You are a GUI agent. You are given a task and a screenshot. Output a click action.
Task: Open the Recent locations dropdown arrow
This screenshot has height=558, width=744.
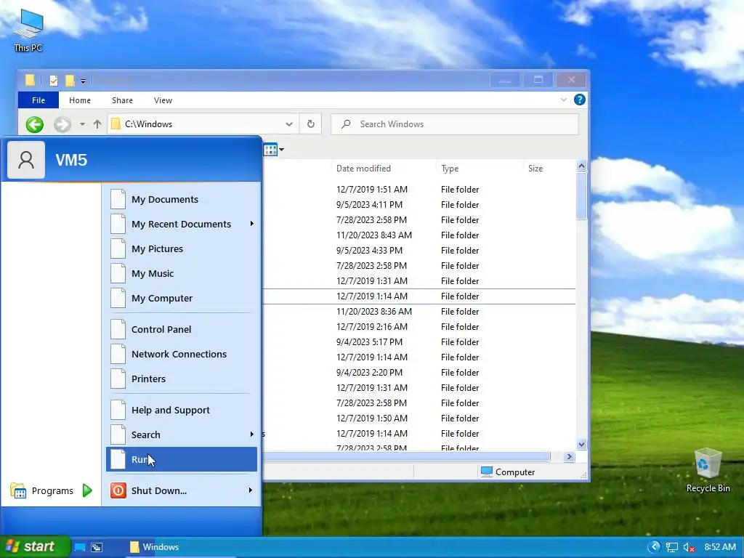(x=83, y=124)
